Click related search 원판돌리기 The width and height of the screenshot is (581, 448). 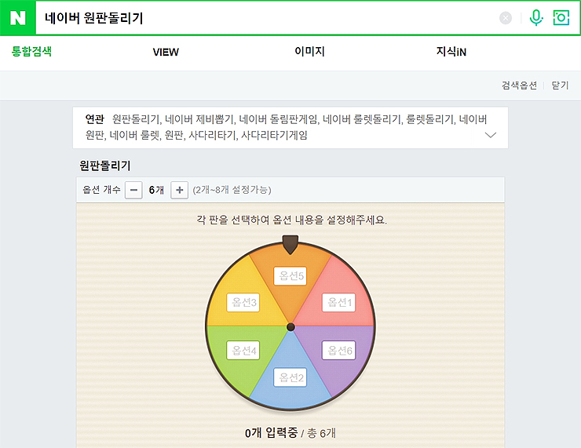[x=136, y=119]
